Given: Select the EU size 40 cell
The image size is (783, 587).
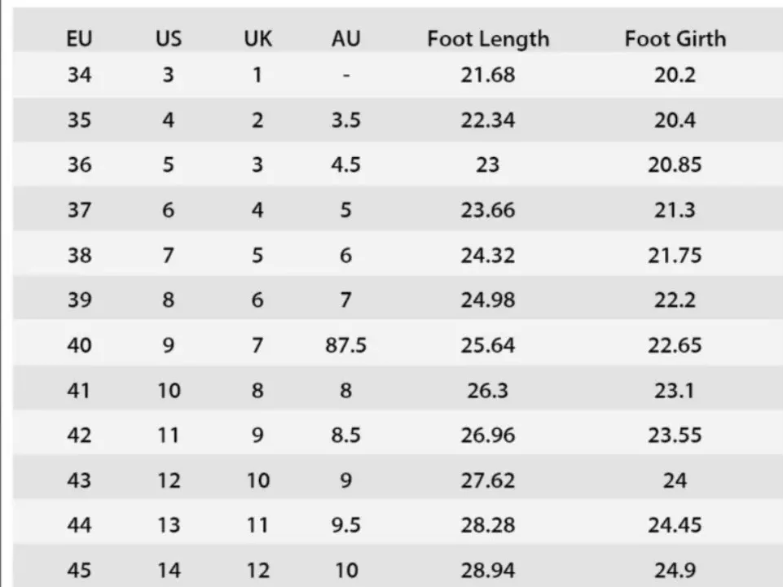Looking at the screenshot, I should (79, 345).
